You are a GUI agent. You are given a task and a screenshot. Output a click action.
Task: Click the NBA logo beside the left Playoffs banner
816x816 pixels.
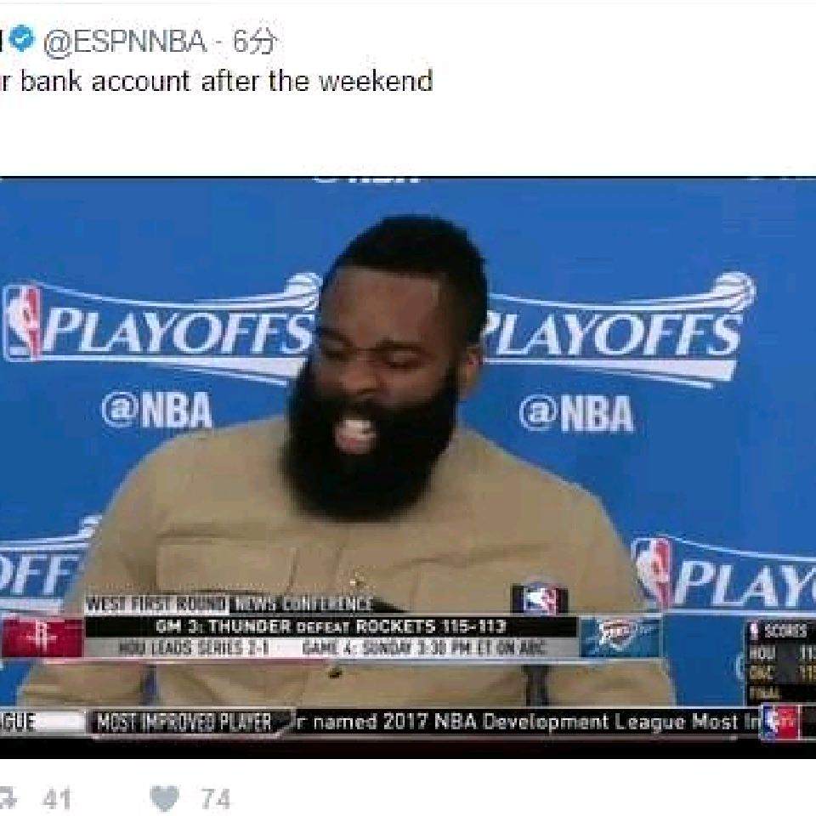23,321
